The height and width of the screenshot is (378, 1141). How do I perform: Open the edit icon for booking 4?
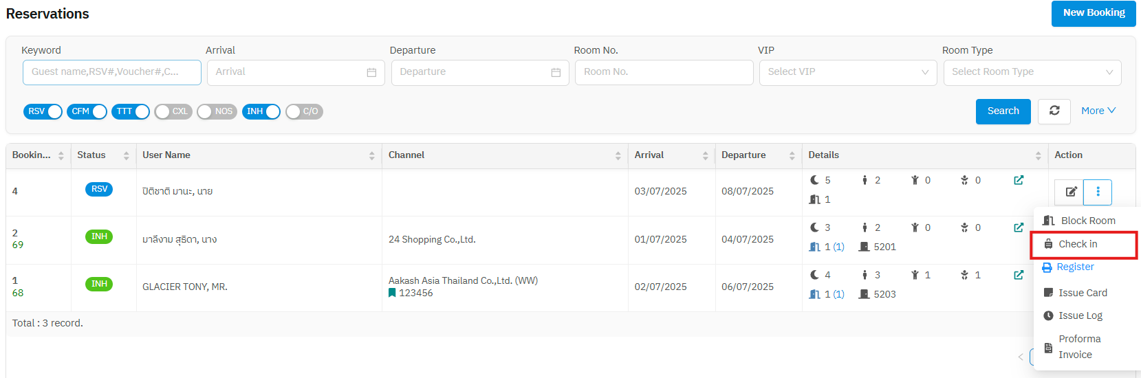(x=1070, y=192)
